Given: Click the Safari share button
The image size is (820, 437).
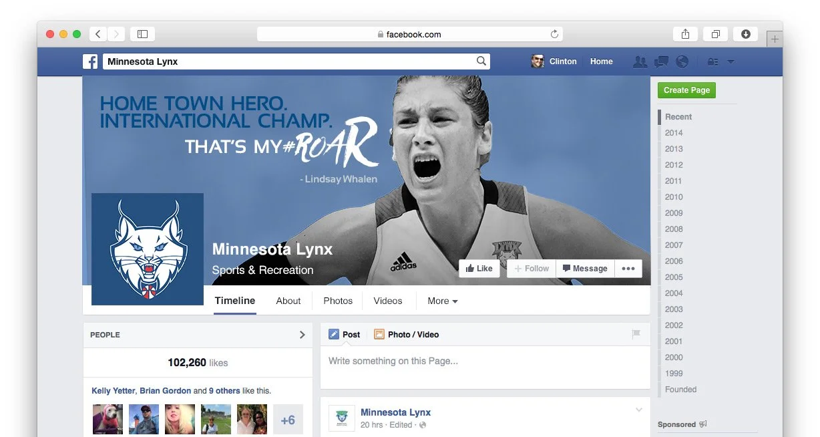Looking at the screenshot, I should (686, 34).
